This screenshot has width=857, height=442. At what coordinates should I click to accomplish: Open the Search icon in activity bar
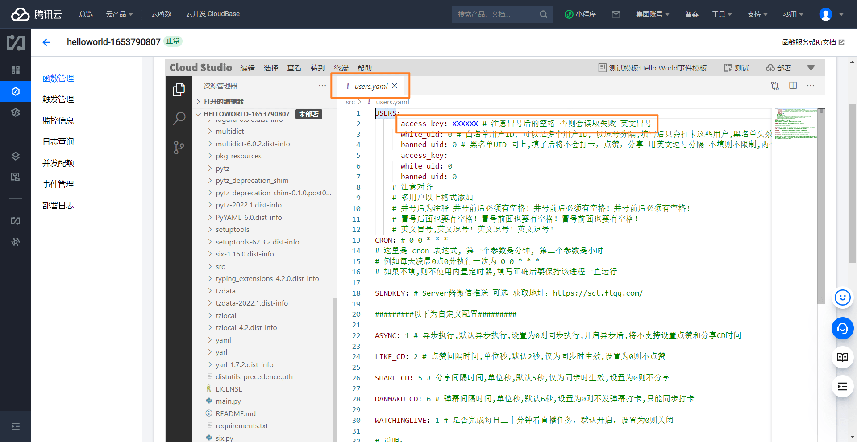pos(179,119)
